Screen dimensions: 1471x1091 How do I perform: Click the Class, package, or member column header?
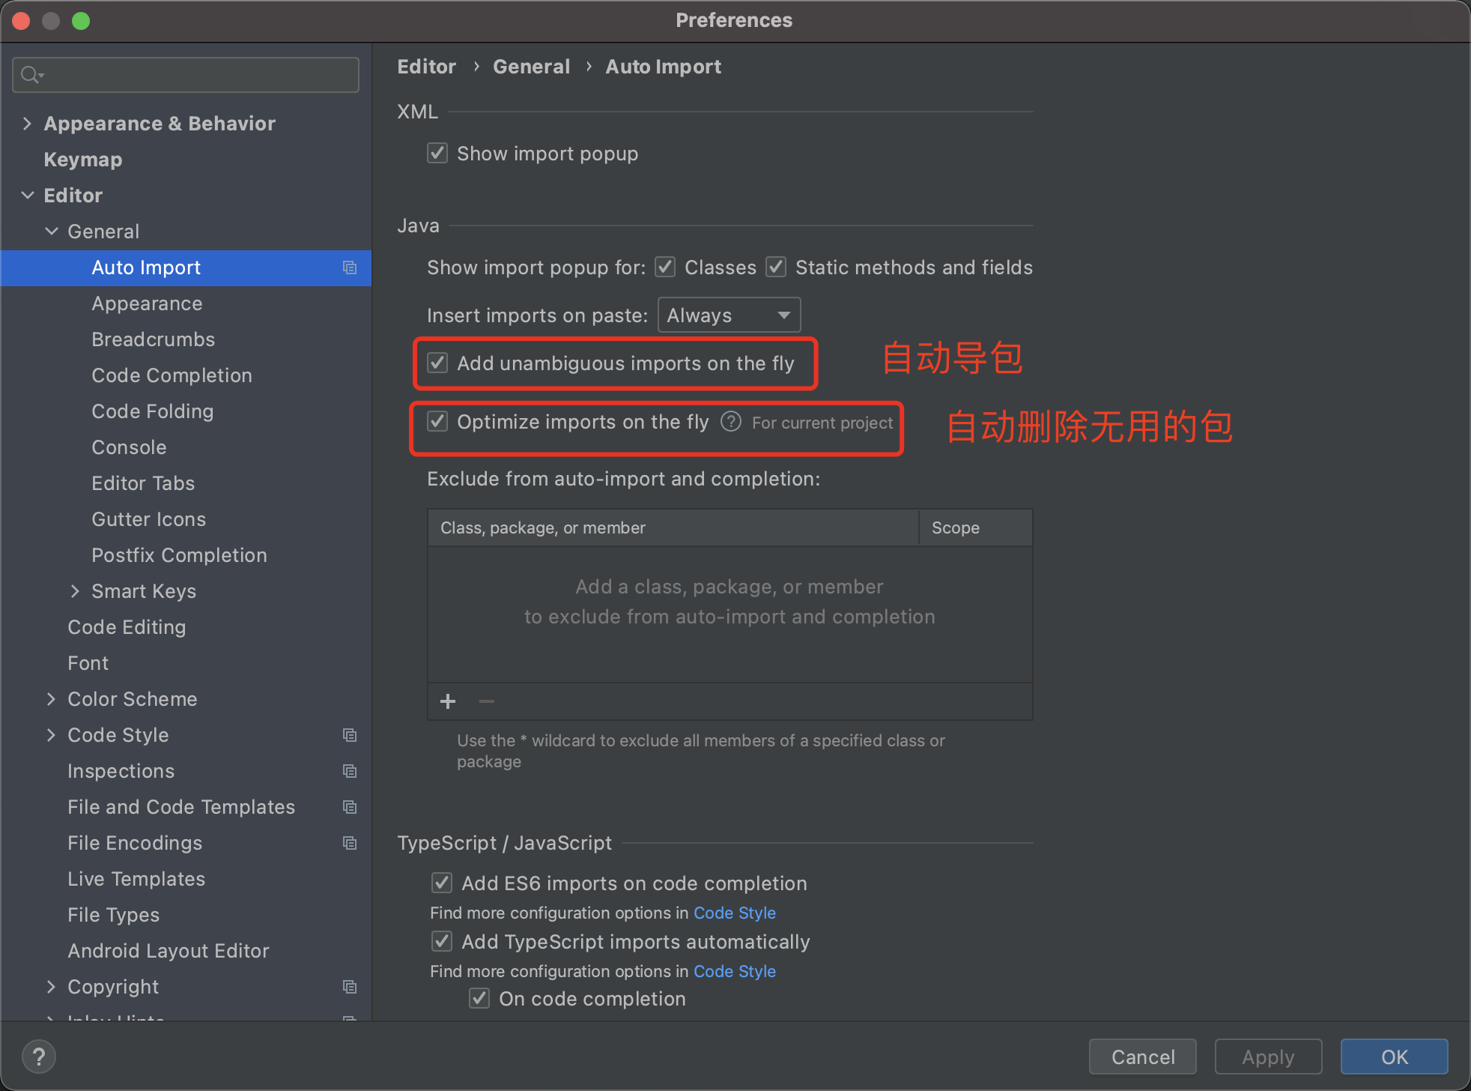[542, 528]
